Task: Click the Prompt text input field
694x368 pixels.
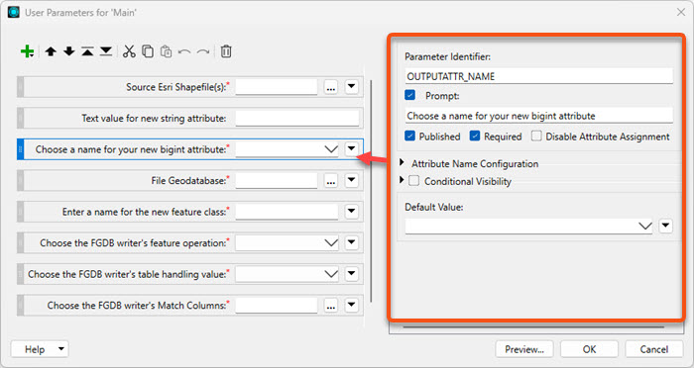Action: pos(538,116)
